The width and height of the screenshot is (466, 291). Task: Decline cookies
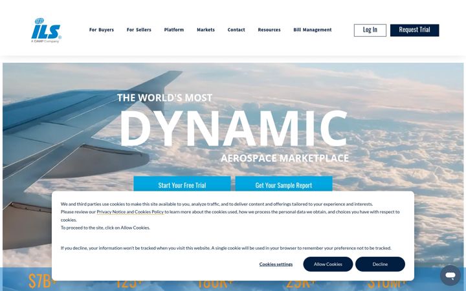380,264
